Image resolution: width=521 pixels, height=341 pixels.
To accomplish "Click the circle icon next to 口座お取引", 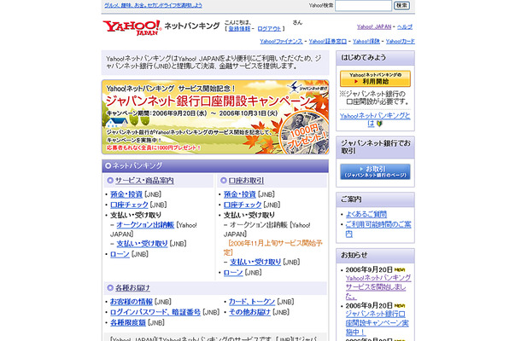I will coord(223,181).
